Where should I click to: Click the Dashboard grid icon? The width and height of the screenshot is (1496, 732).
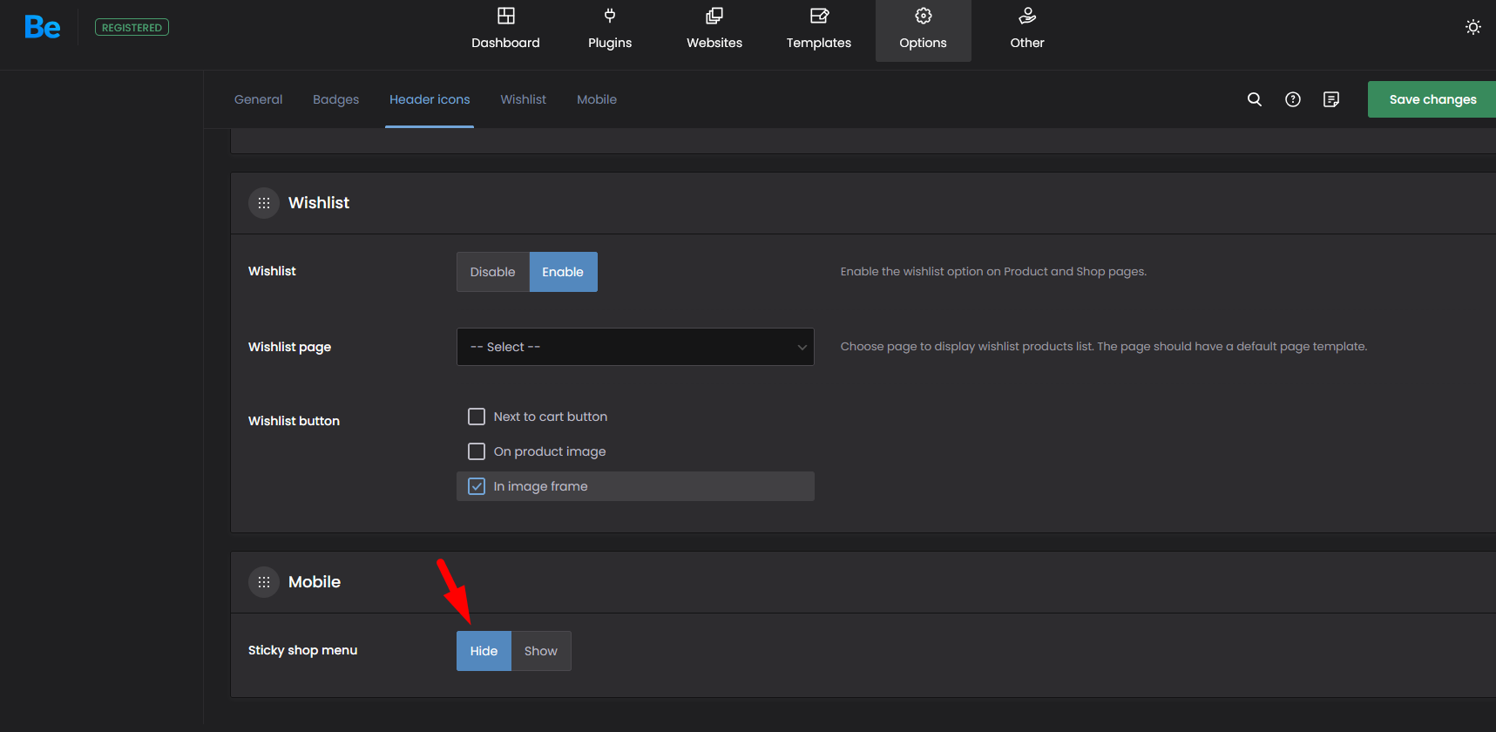tap(505, 16)
